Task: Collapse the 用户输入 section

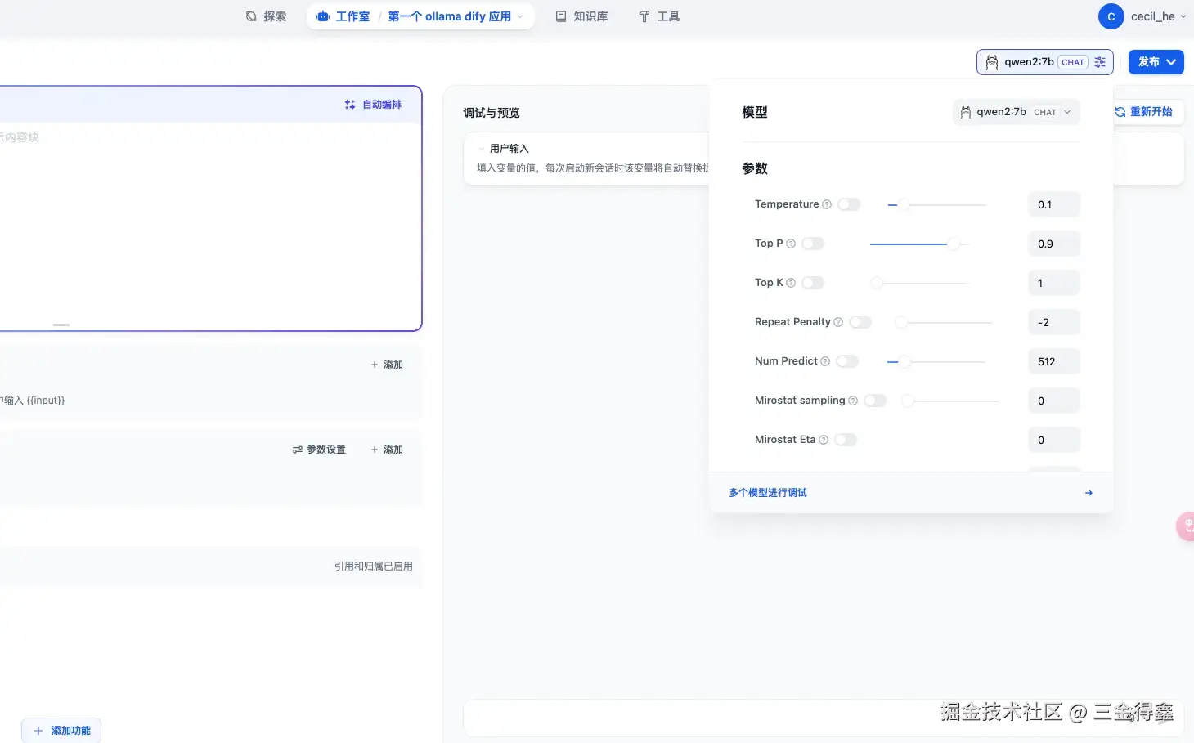Action: [x=482, y=149]
